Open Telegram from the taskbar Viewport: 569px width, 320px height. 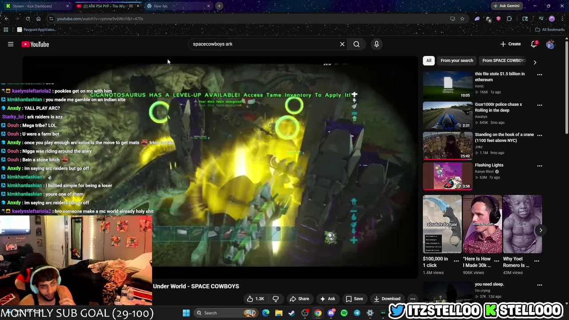click(357, 313)
